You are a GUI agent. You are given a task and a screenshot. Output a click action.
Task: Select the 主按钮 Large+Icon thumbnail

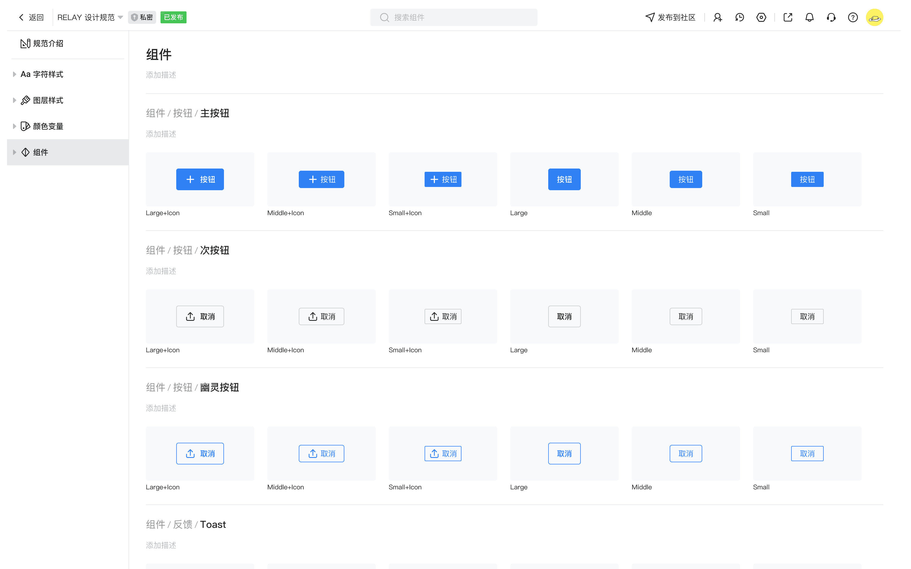[200, 179]
